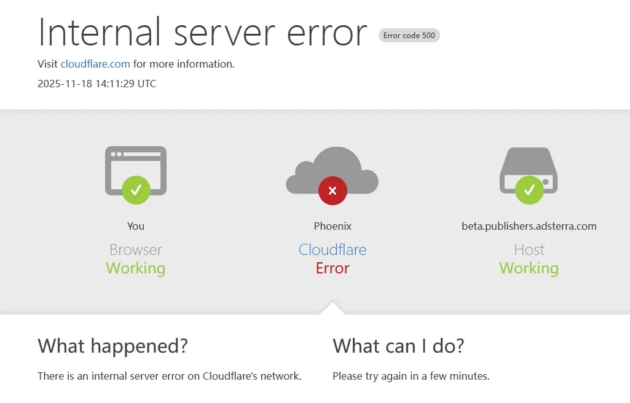Viewport: 630px width, 403px height.
Task: Click the red Error status text
Action: [x=333, y=268]
